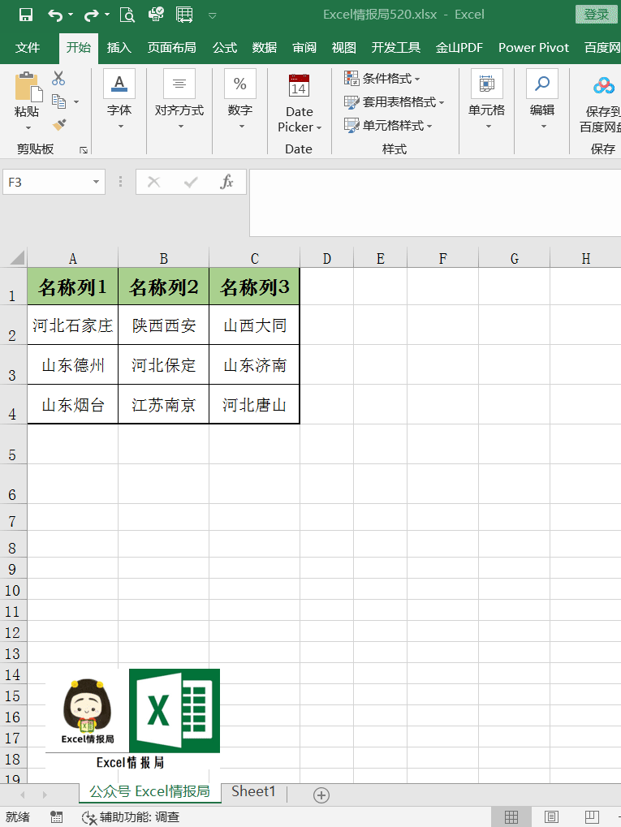
Task: Select the 公众号 Excel情报局 sheet tab
Action: coord(150,791)
